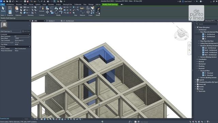Click the Open file quick access icon
218x123 pixels.
(7, 1)
